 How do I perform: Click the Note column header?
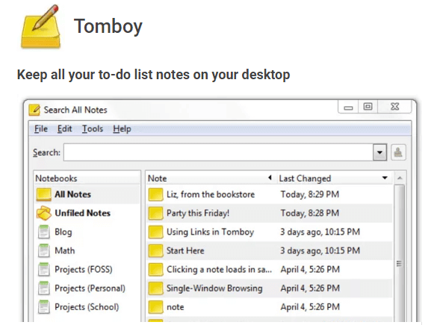211,178
